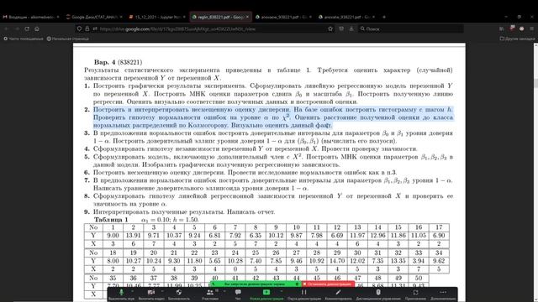Turn on video camera in Zoom toolbar

(x=151, y=294)
